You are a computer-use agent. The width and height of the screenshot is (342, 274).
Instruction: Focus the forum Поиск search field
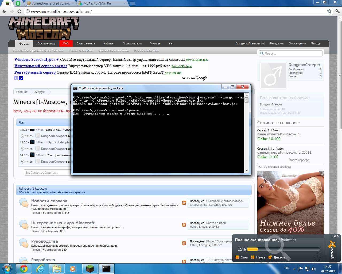(290, 54)
